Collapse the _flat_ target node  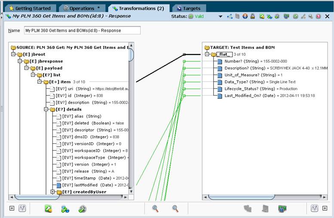207,54
